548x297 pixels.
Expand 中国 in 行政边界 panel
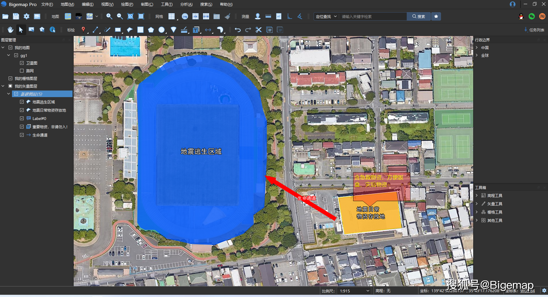click(477, 48)
